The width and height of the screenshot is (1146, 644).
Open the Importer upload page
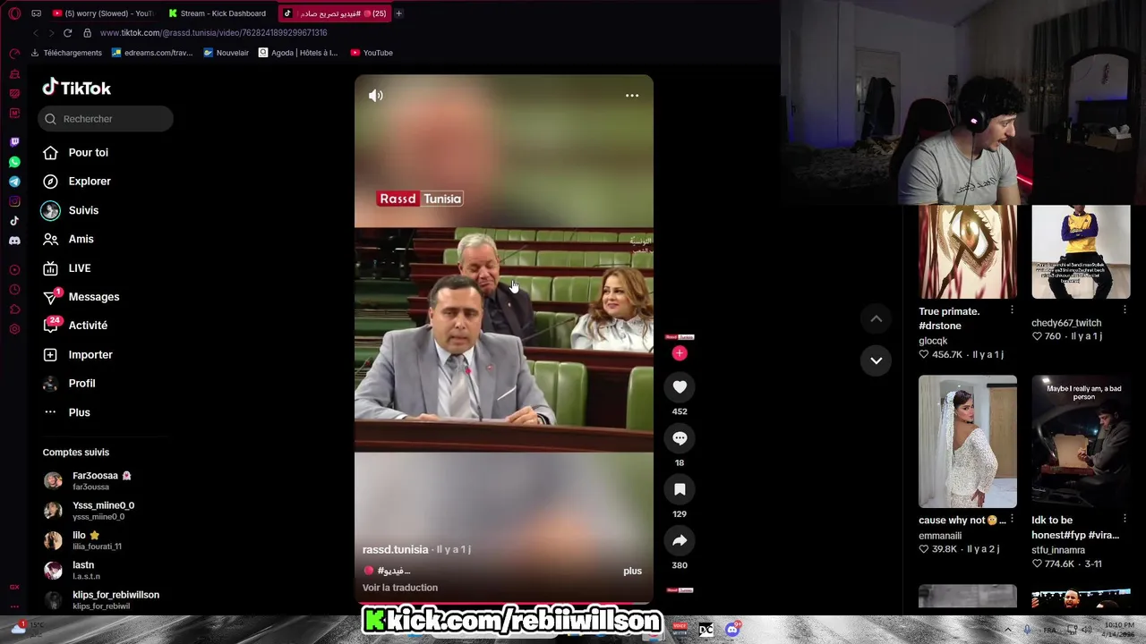(90, 355)
